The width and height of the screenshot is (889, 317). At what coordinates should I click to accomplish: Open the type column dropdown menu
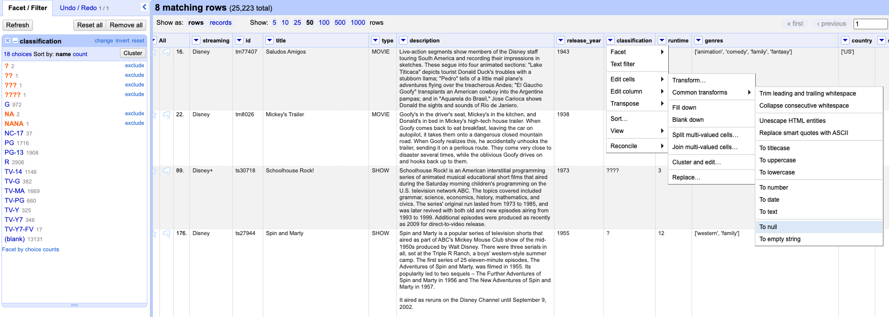click(376, 40)
